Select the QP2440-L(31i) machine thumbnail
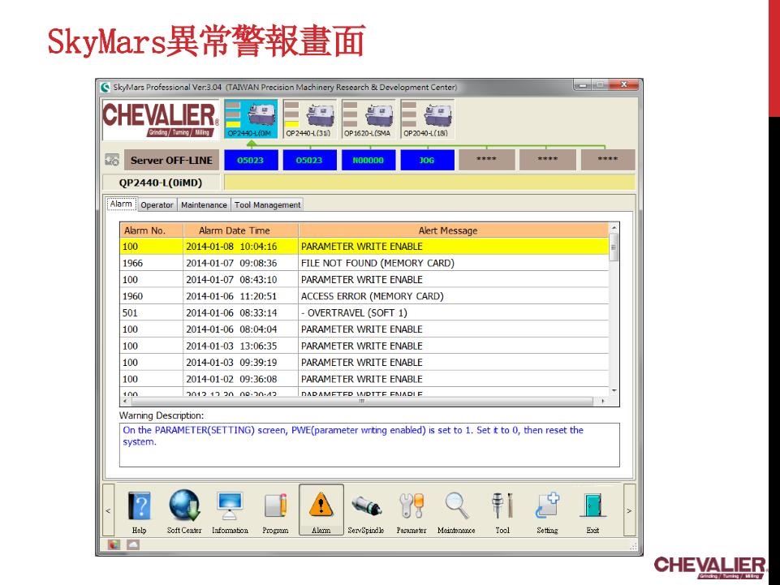This screenshot has width=780, height=585. pyautogui.click(x=309, y=118)
